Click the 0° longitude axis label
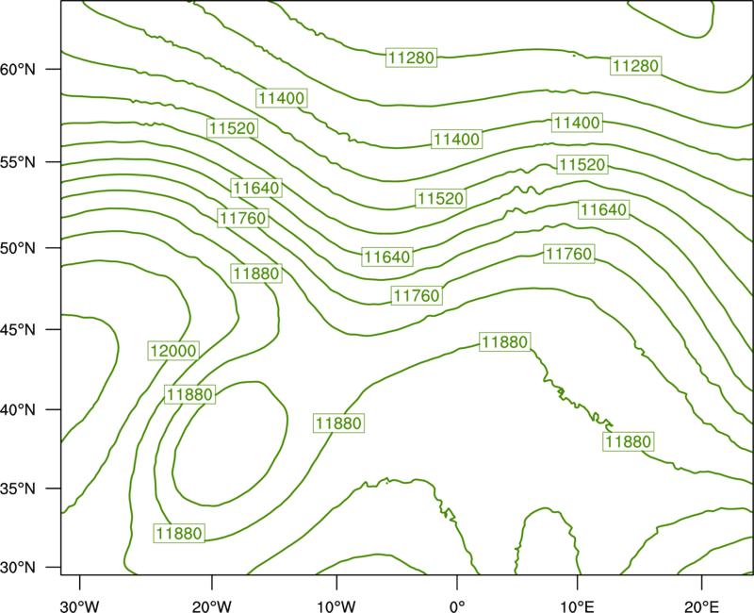 pyautogui.click(x=457, y=606)
